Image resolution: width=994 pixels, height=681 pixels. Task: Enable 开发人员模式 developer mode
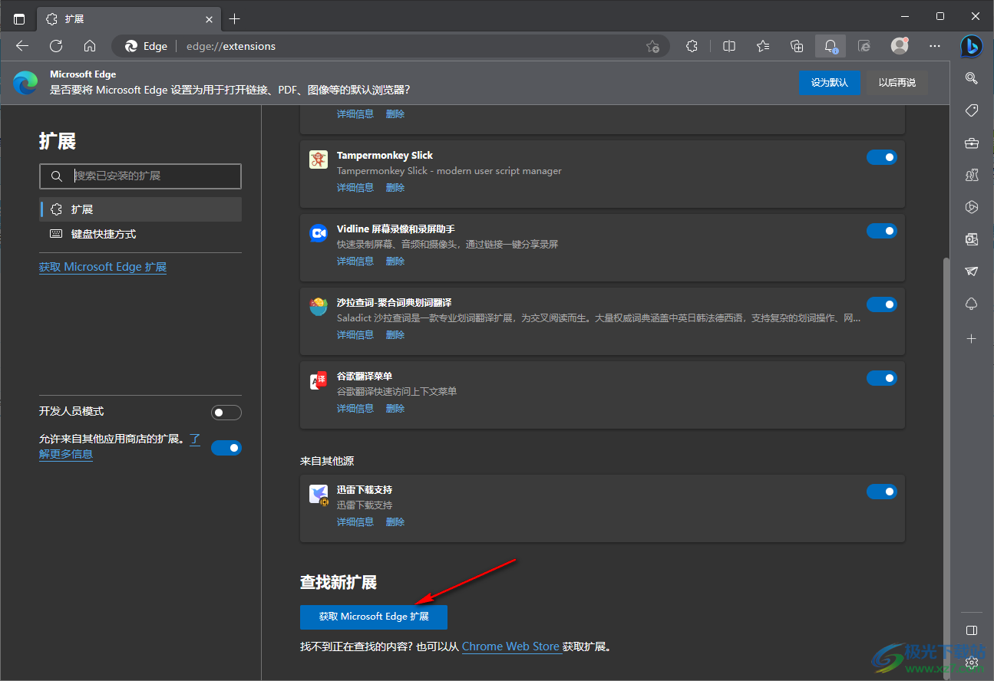tap(226, 413)
